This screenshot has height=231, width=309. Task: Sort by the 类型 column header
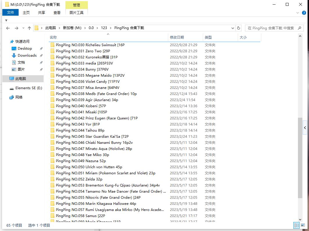tap(220, 37)
